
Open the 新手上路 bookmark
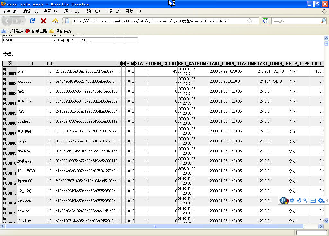tap(36, 31)
